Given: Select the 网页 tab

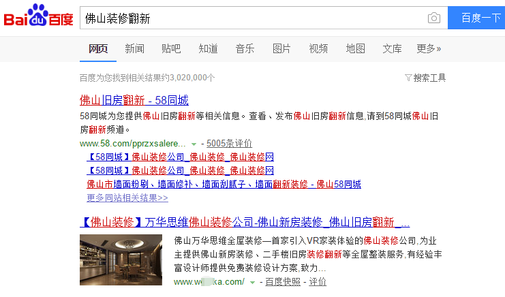Looking at the screenshot, I should point(98,49).
